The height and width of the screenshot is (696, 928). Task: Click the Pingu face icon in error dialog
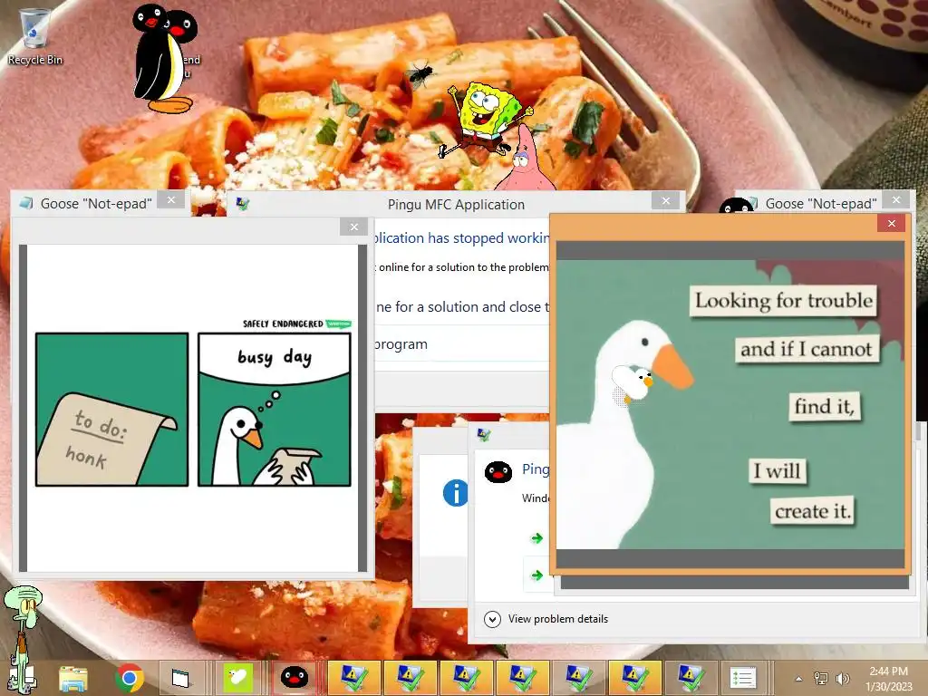(498, 471)
